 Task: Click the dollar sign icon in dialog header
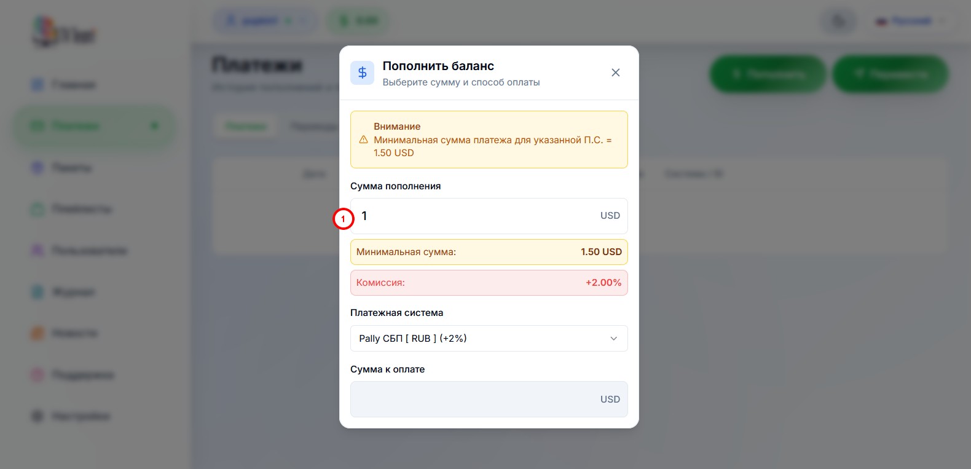click(362, 73)
